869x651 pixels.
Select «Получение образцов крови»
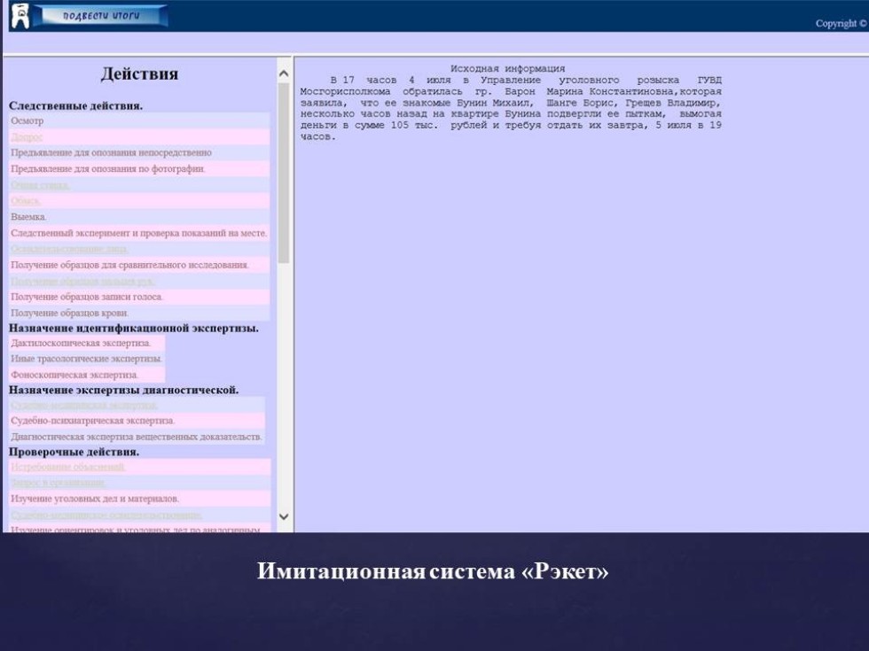[69, 313]
